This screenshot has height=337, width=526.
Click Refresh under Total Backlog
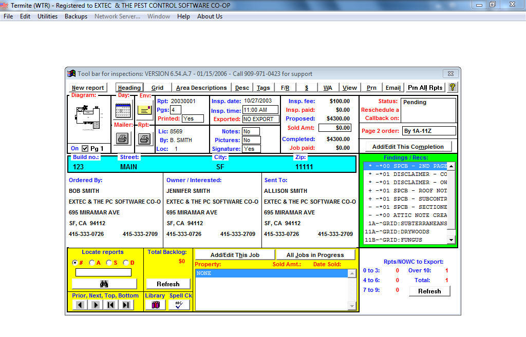pyautogui.click(x=168, y=284)
